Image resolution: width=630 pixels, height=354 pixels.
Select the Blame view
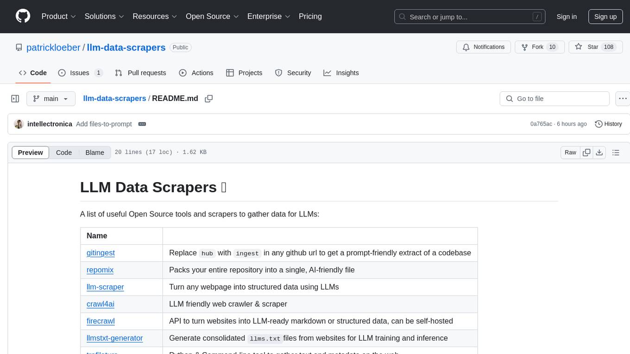point(94,152)
